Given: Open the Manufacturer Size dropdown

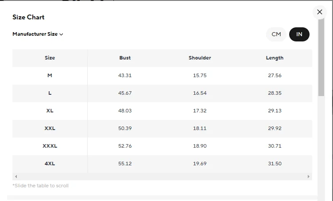Looking at the screenshot, I should click(x=38, y=34).
